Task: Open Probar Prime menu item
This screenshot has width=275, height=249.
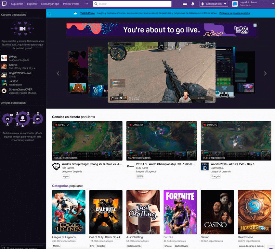Action: click(x=71, y=4)
